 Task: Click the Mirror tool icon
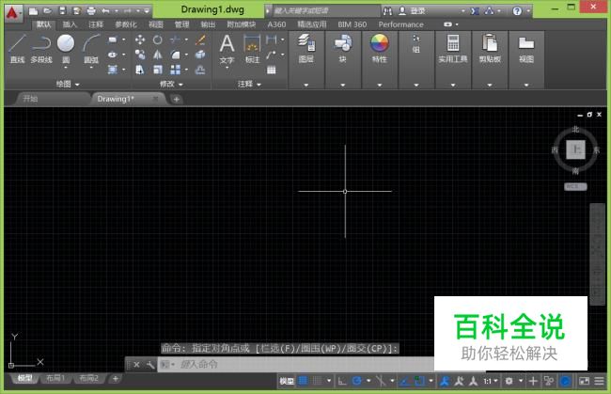click(157, 55)
